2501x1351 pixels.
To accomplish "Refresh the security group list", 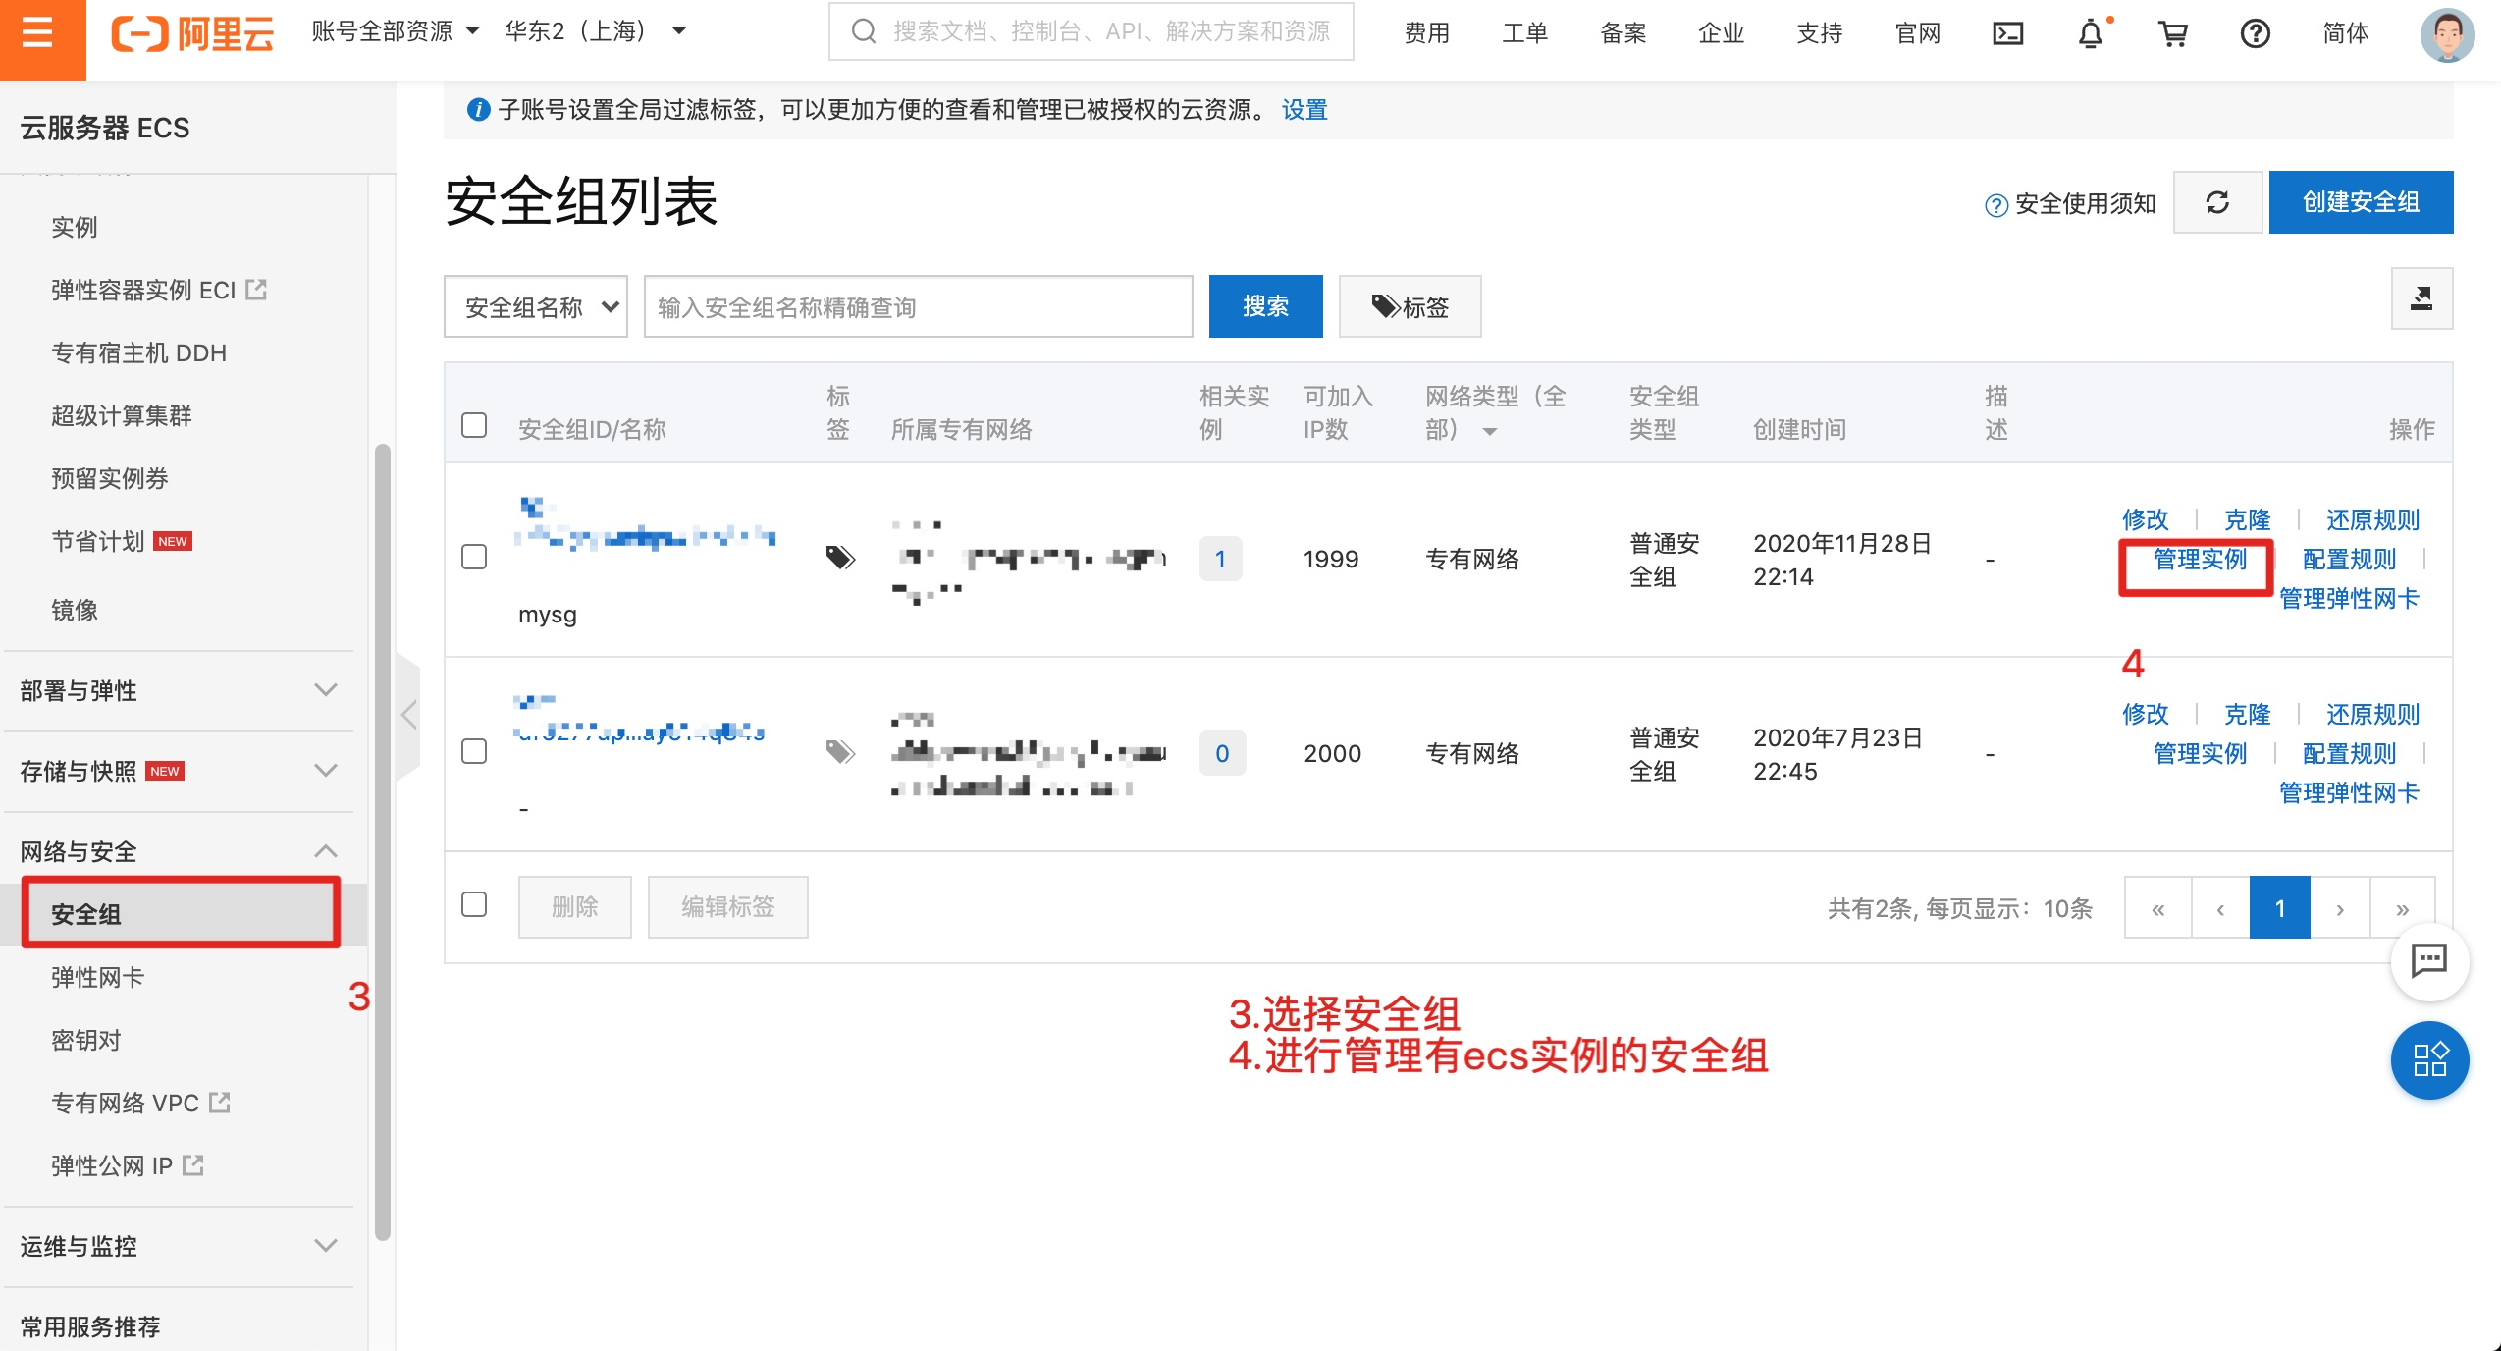I will coord(2217,202).
